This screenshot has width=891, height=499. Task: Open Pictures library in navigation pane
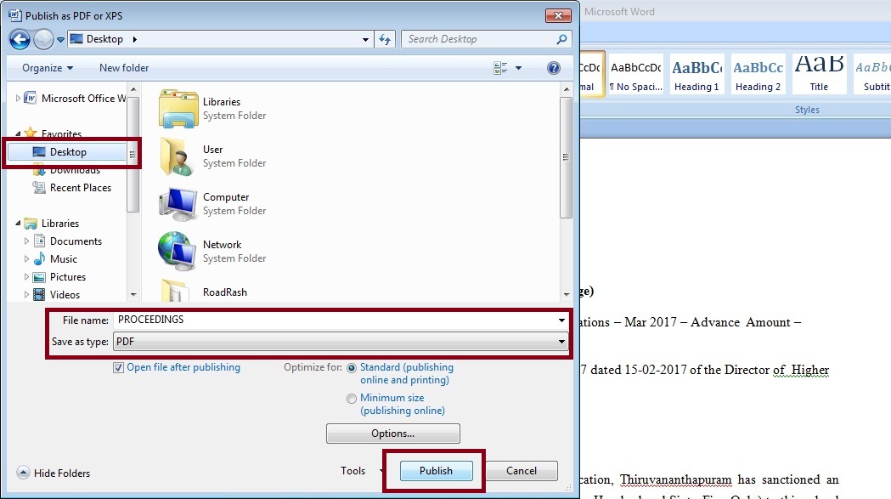pos(60,277)
